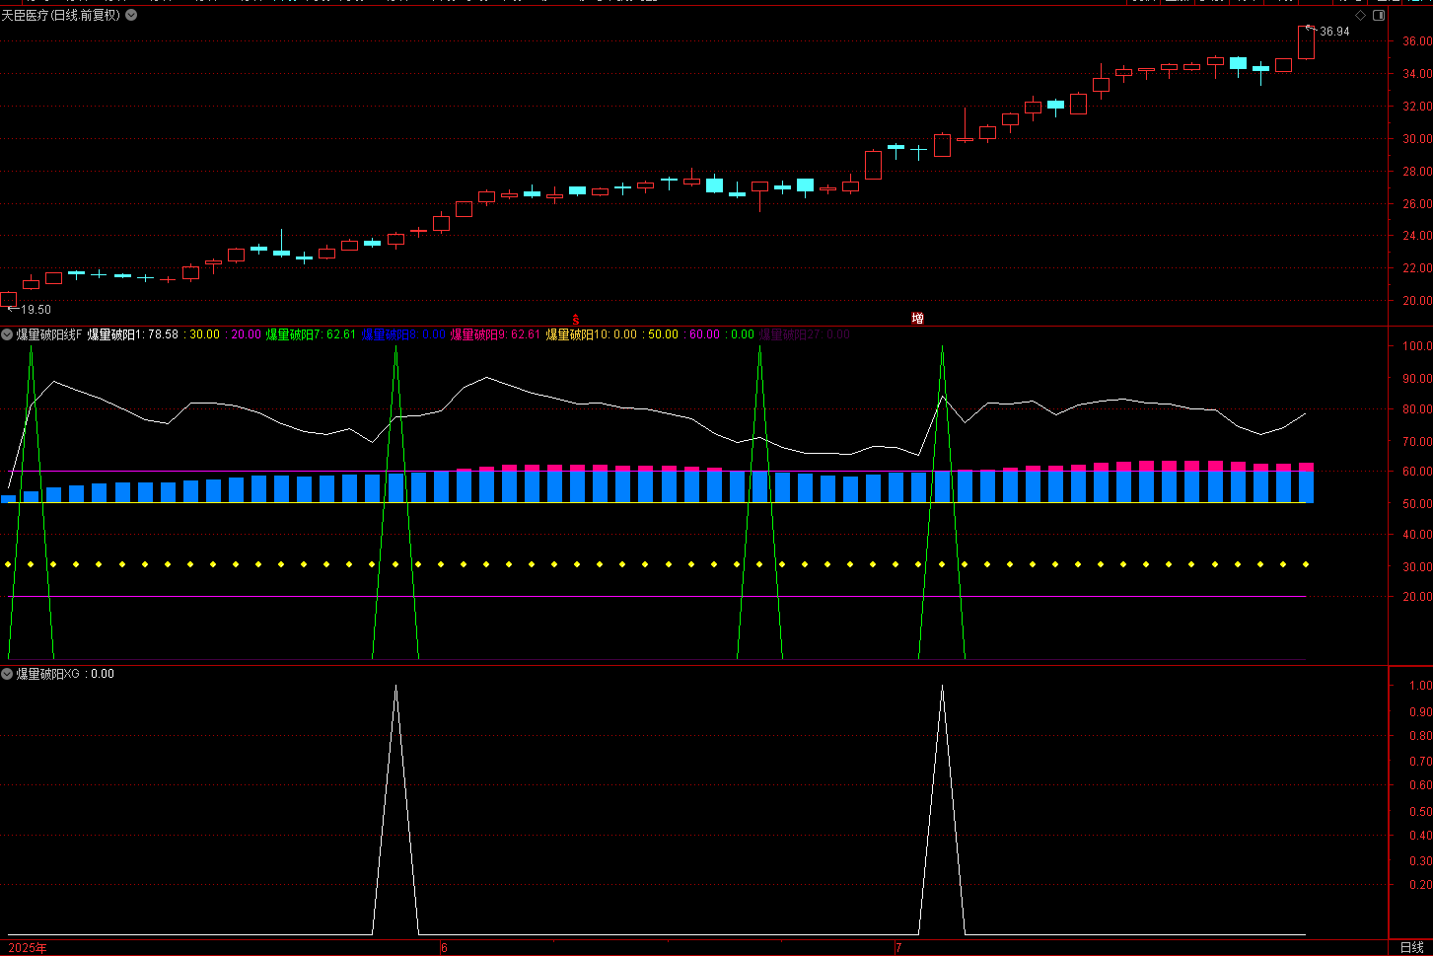This screenshot has width=1433, height=956.
Task: Click the 增 event marker on the chart
Action: (917, 319)
